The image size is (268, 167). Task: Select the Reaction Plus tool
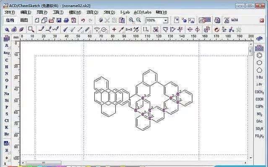click(x=114, y=30)
